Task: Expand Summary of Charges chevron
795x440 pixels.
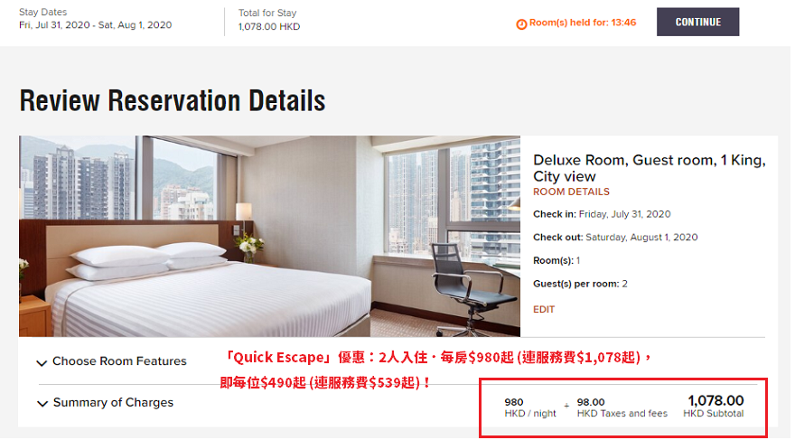Action: tap(42, 404)
